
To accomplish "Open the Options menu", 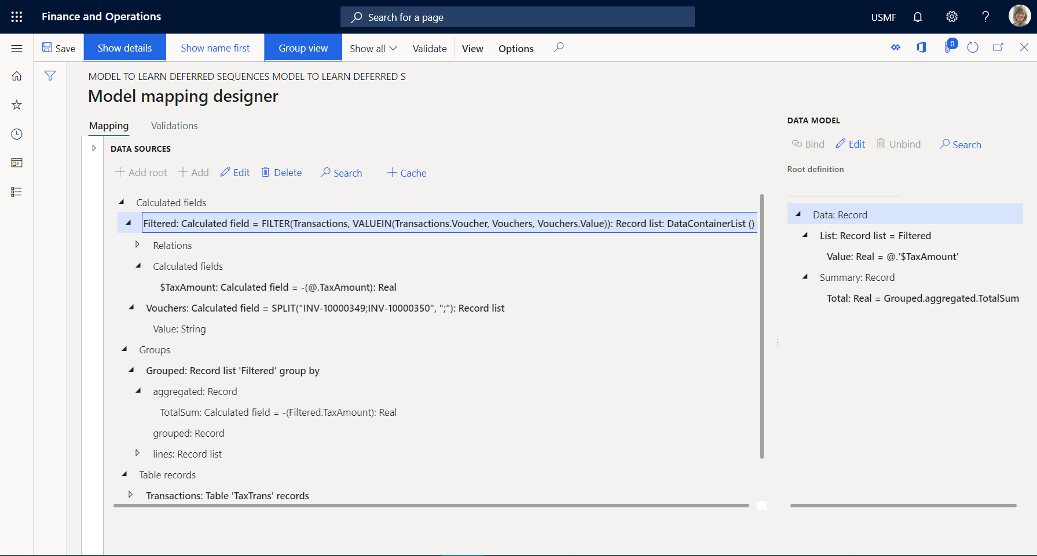I will 515,48.
